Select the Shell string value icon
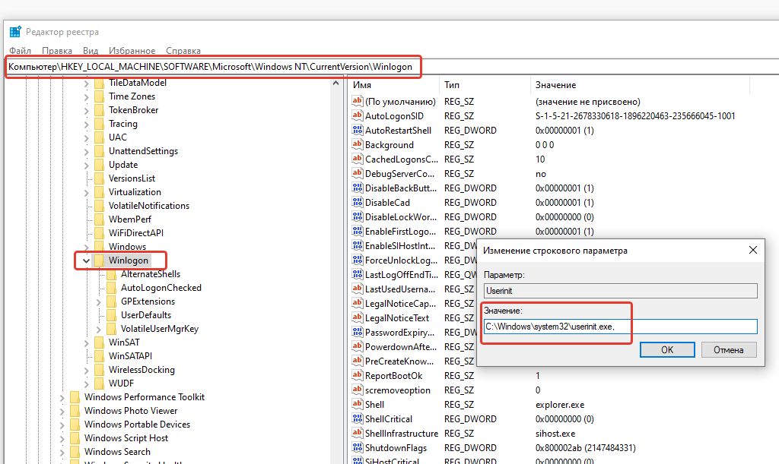This screenshot has height=464, width=779. 358,405
